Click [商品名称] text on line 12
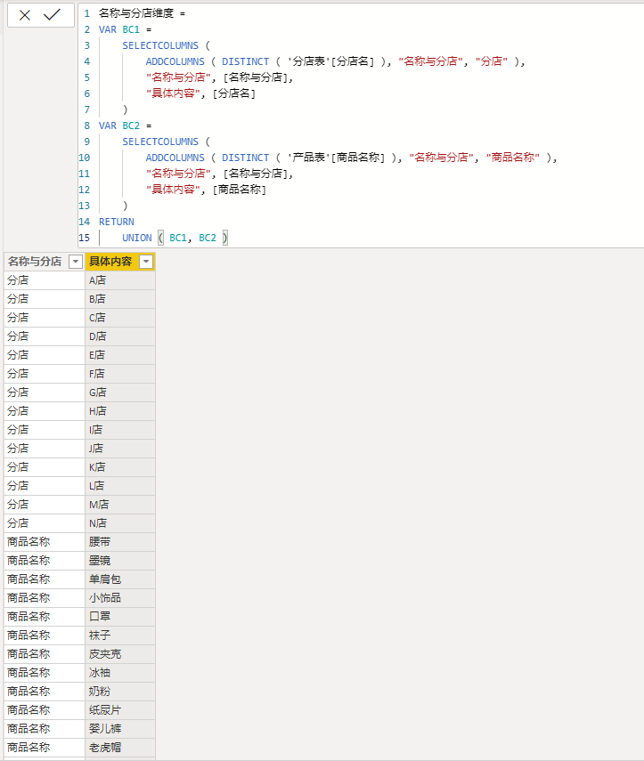This screenshot has height=761, width=644. 240,190
